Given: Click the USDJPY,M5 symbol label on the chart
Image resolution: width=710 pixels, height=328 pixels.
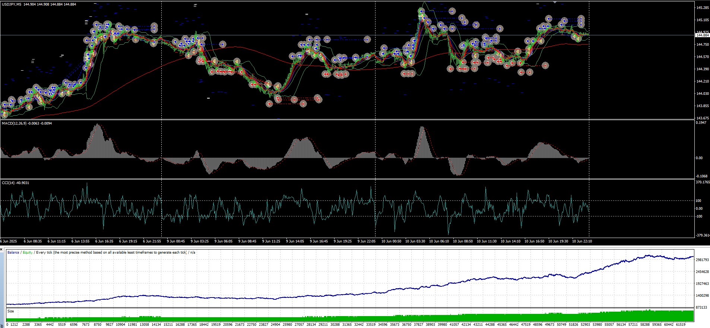Looking at the screenshot, I should point(12,4).
